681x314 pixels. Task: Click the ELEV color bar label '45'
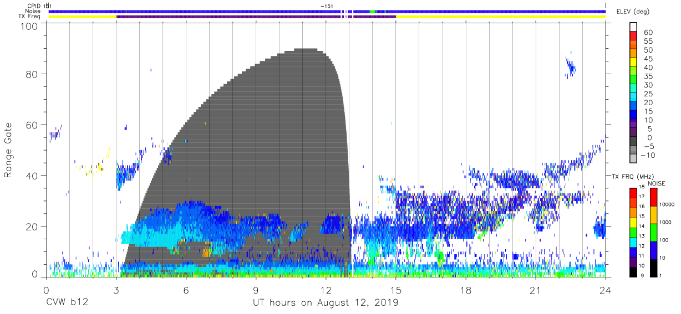(647, 59)
